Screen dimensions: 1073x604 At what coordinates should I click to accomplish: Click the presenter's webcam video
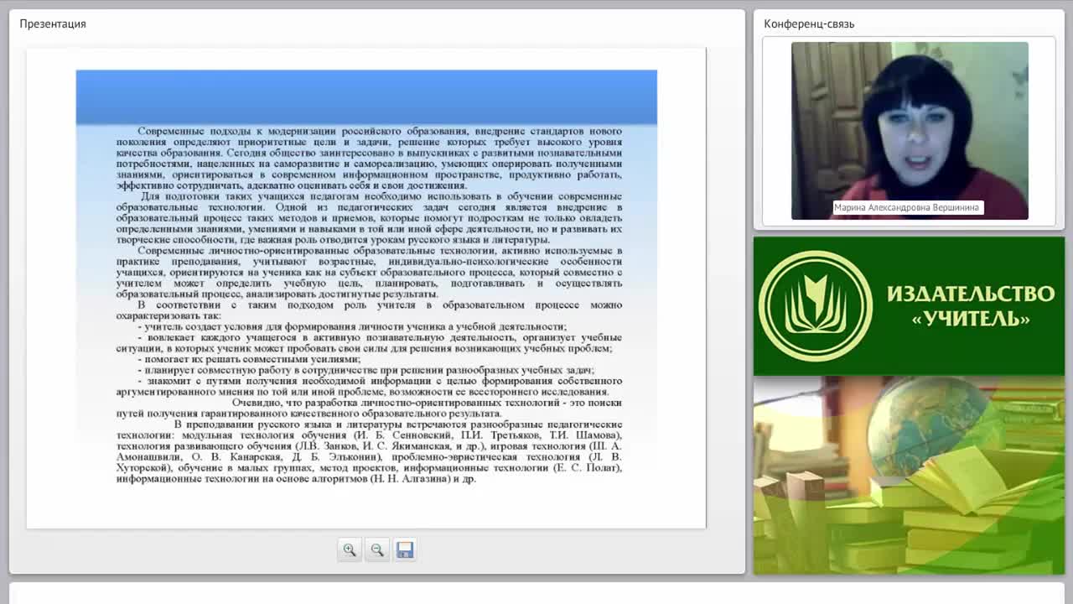click(910, 131)
